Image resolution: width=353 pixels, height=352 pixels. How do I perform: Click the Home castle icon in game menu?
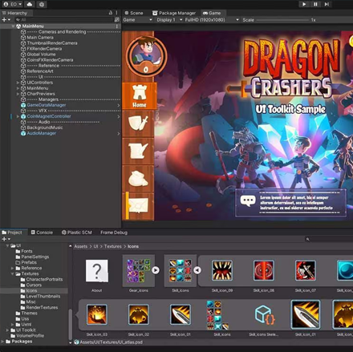click(140, 96)
